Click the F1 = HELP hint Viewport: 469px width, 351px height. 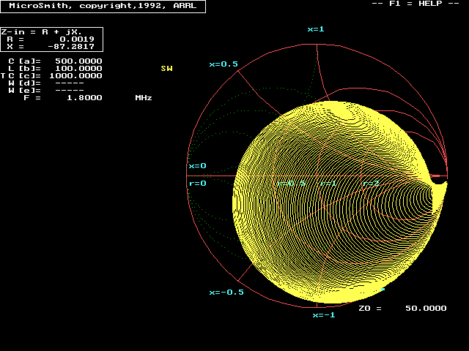(x=416, y=4)
